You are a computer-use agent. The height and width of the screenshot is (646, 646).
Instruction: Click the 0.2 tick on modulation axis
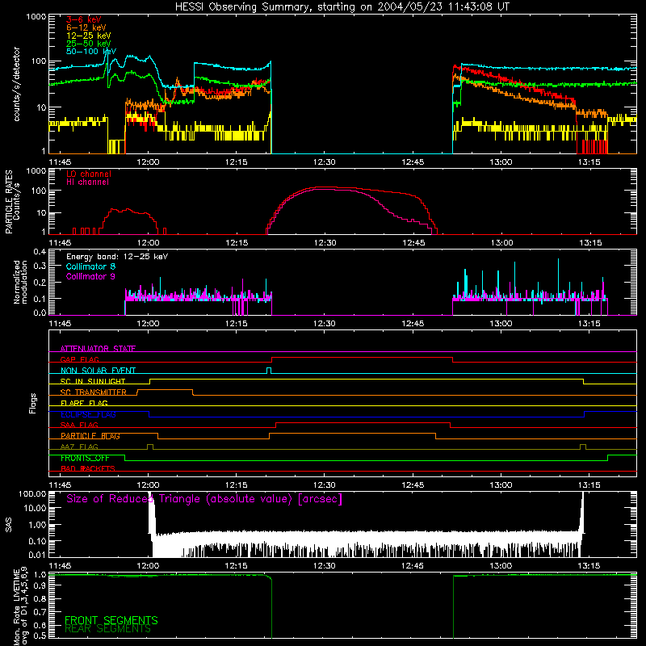coord(40,283)
